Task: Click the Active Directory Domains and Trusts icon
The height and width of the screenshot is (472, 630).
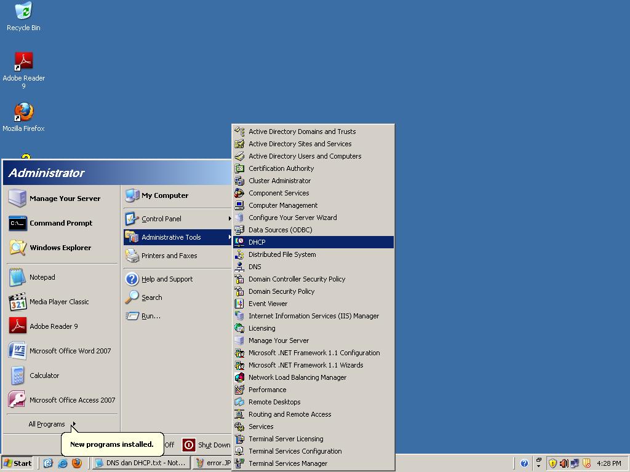Action: click(239, 132)
